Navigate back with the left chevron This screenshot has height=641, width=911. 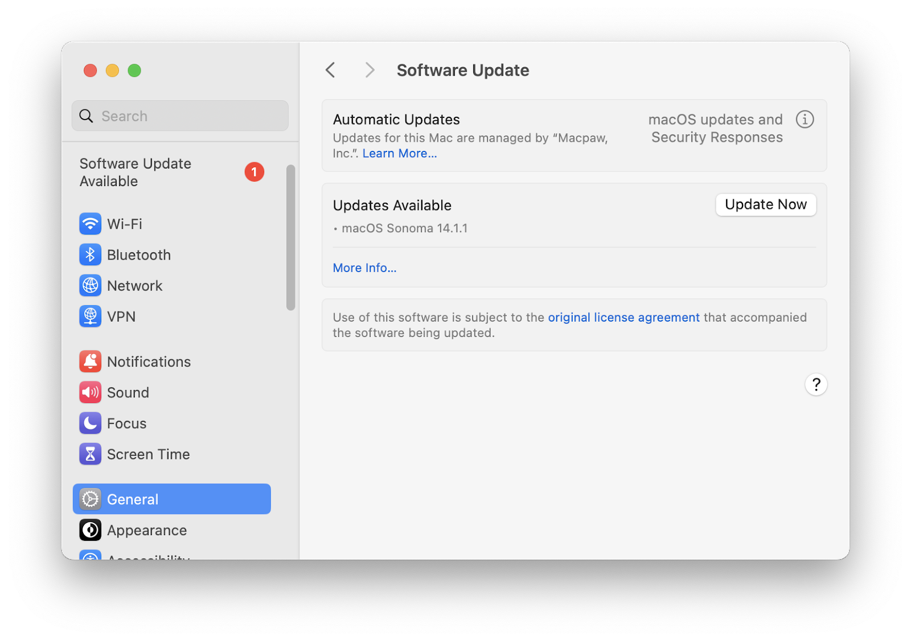[330, 69]
